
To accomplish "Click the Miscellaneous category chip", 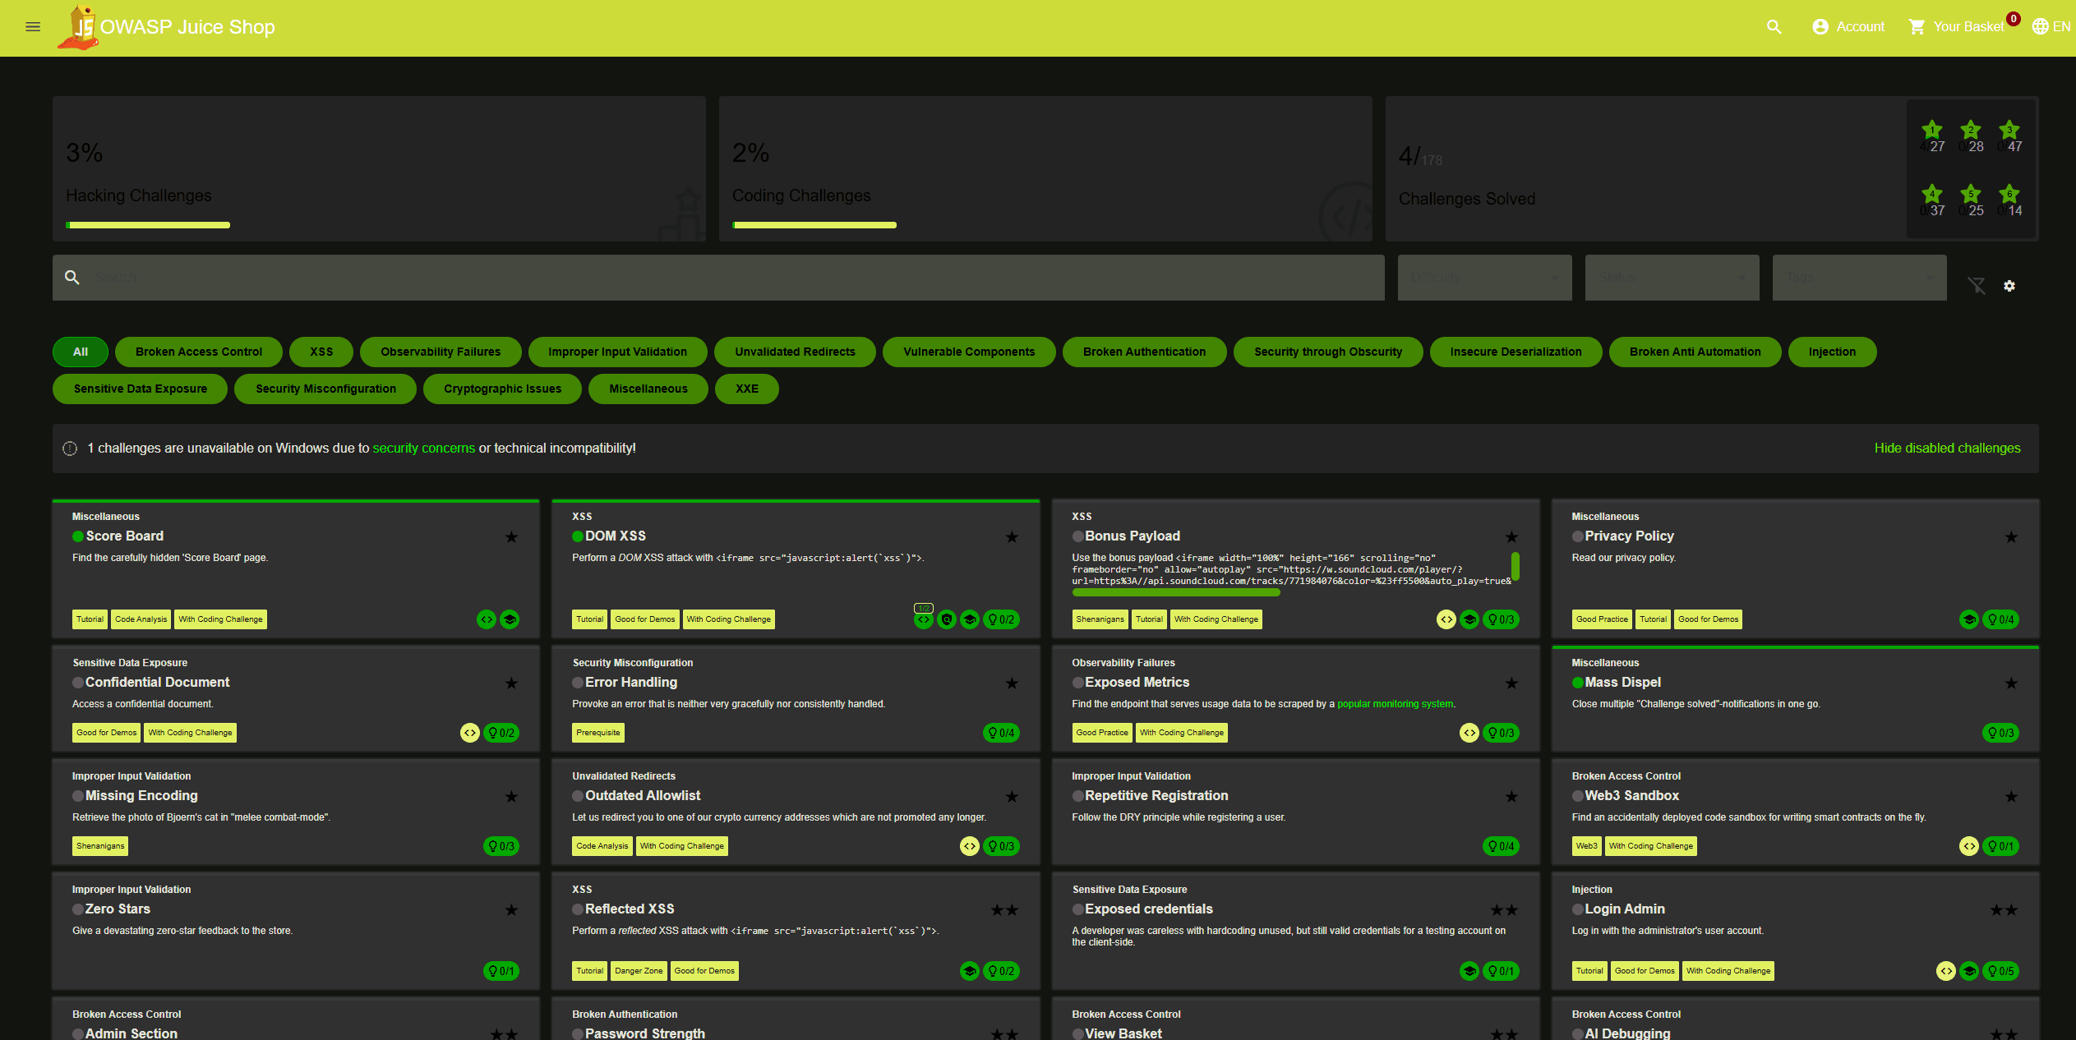I will 648,389.
